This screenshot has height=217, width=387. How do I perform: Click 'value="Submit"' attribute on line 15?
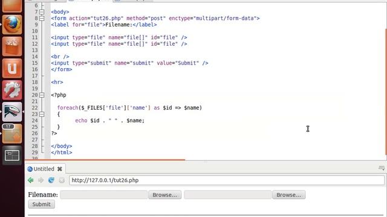tap(178, 63)
